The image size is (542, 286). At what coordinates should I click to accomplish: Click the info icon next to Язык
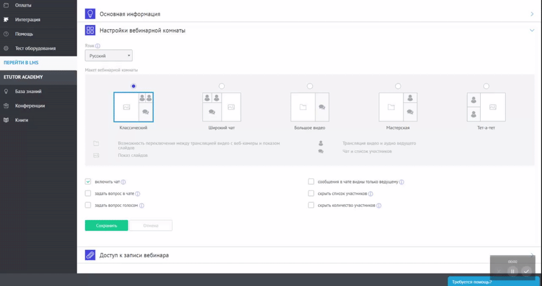pos(98,46)
